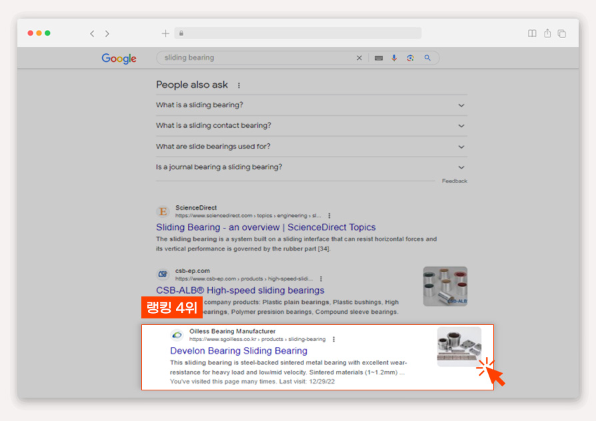596x421 pixels.
Task: Open the CSB-ALB bearings thumbnail image
Action: (x=445, y=286)
